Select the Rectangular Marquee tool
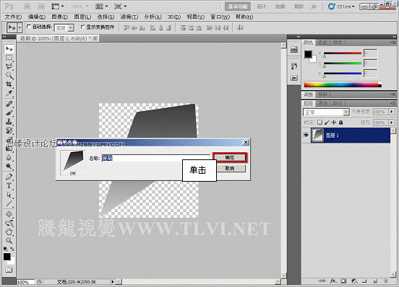This screenshot has width=399, height=287. pyautogui.click(x=9, y=58)
